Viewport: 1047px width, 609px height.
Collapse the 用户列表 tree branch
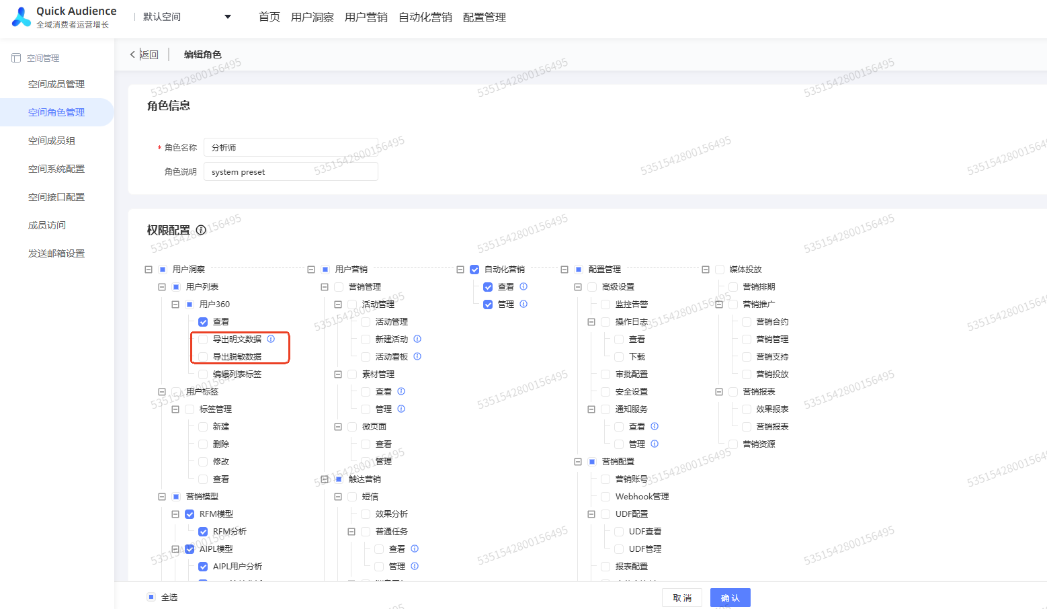162,287
